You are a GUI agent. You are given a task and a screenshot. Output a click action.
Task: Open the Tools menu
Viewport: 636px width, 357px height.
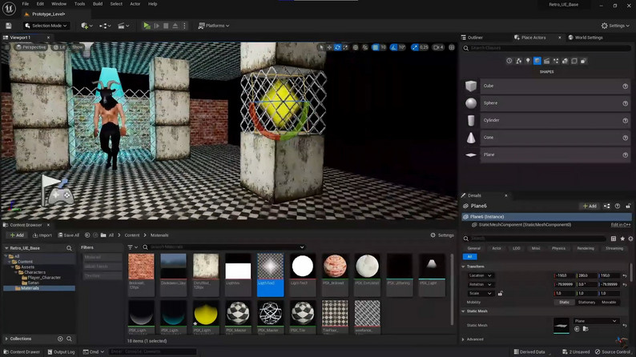(79, 4)
